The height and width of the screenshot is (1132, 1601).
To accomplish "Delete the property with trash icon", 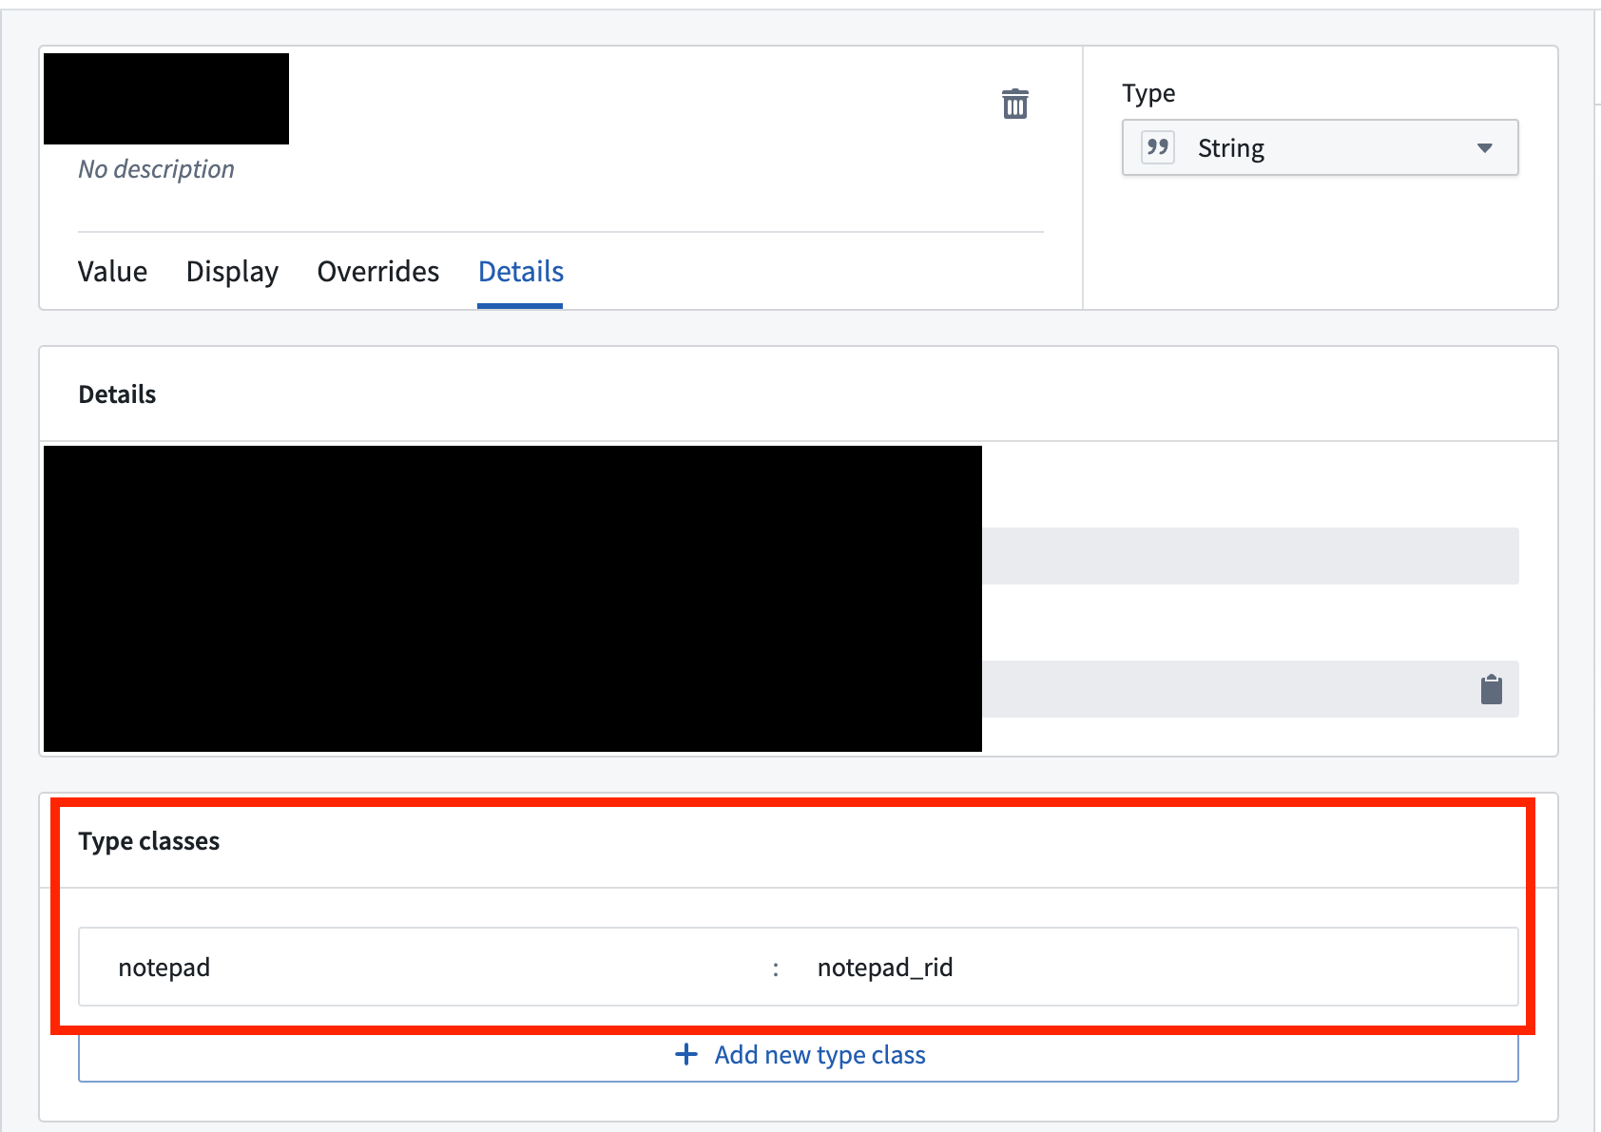I will pyautogui.click(x=1015, y=104).
